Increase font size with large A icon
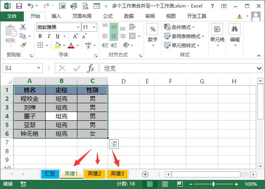 coord(75,36)
